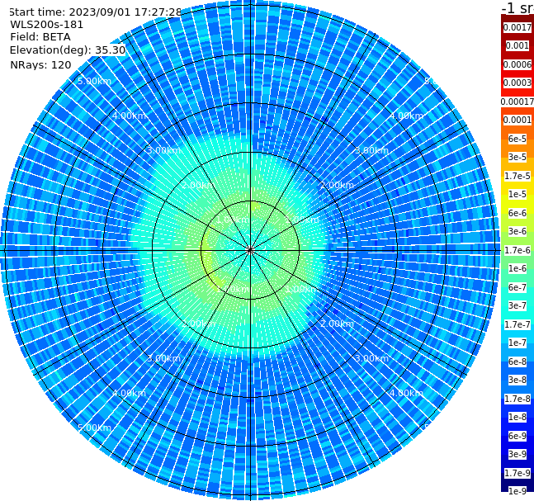Click the Field: BETA label
This screenshot has width=534, height=501.
coord(40,37)
